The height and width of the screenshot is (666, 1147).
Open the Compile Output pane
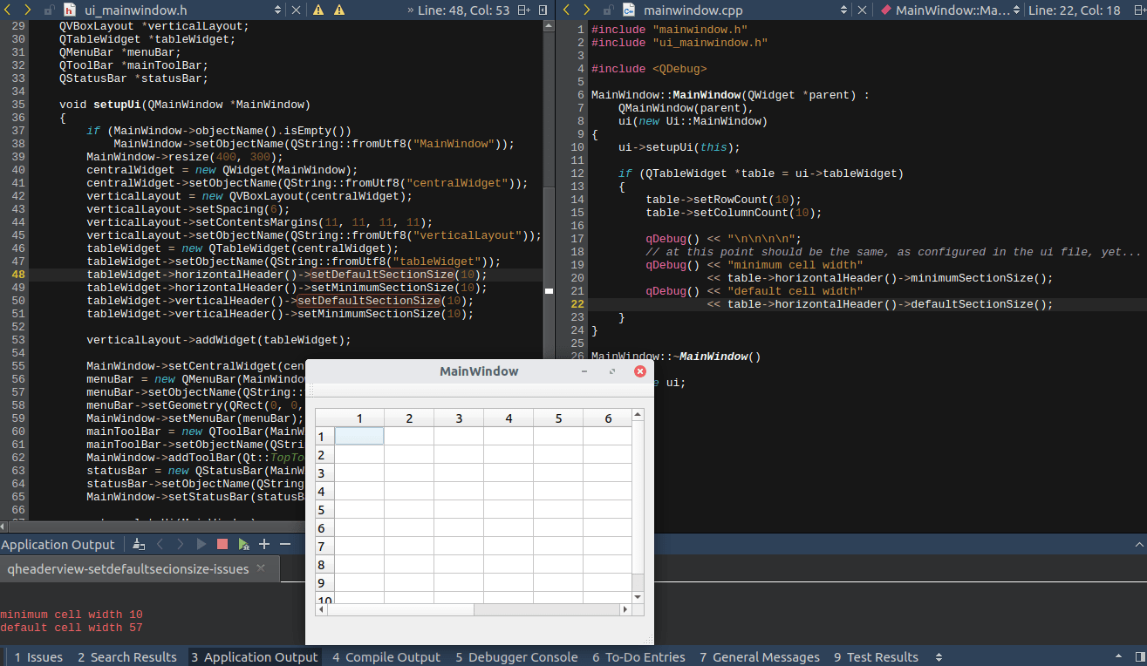click(x=386, y=657)
